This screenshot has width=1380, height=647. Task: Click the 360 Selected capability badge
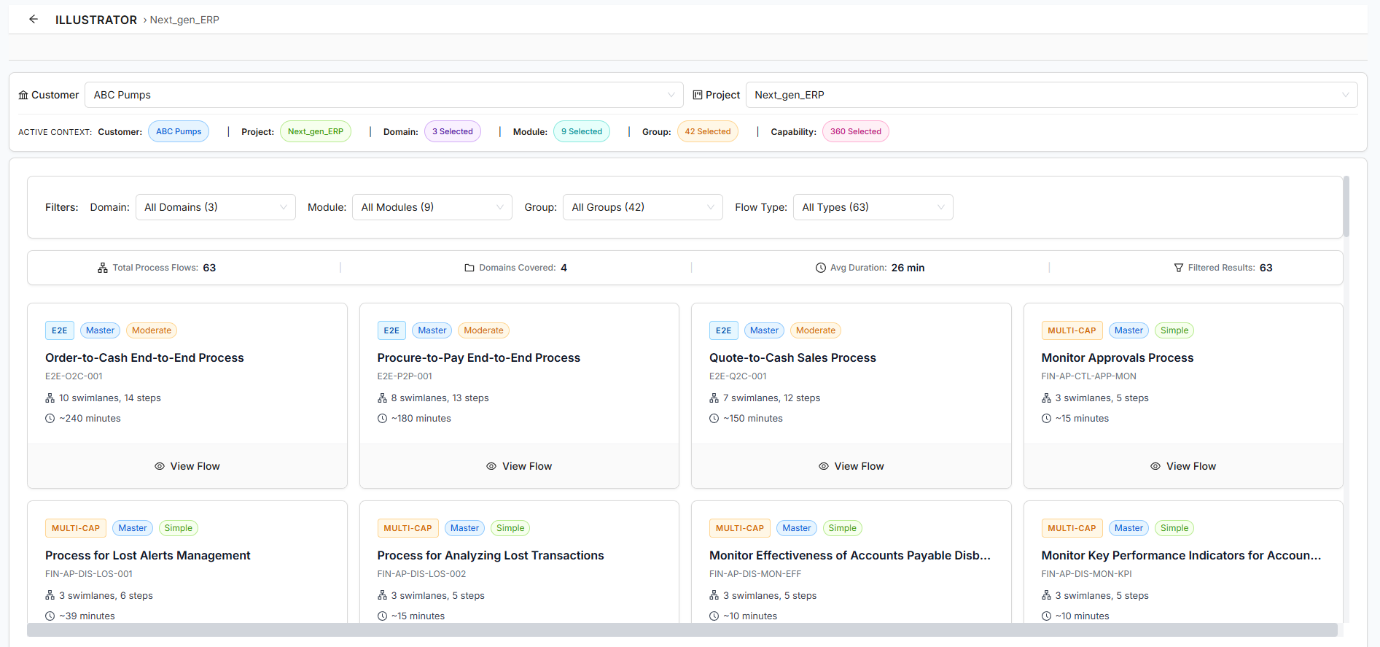(855, 132)
